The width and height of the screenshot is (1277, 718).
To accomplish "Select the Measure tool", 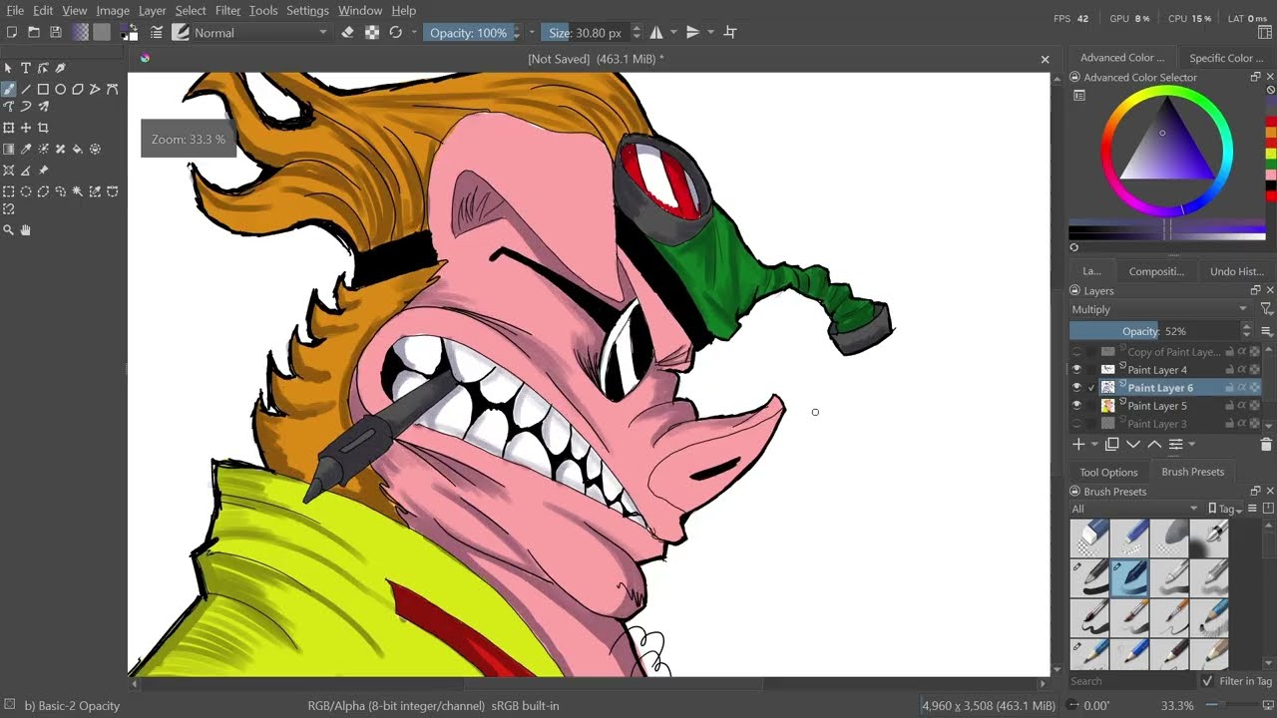I will 26,171.
